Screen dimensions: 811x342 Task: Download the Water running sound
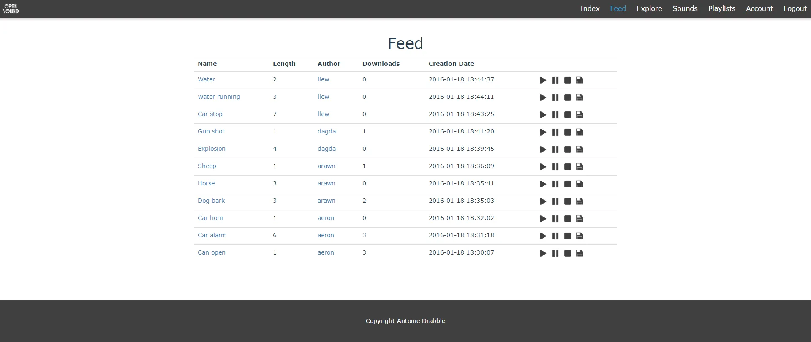tap(580, 98)
